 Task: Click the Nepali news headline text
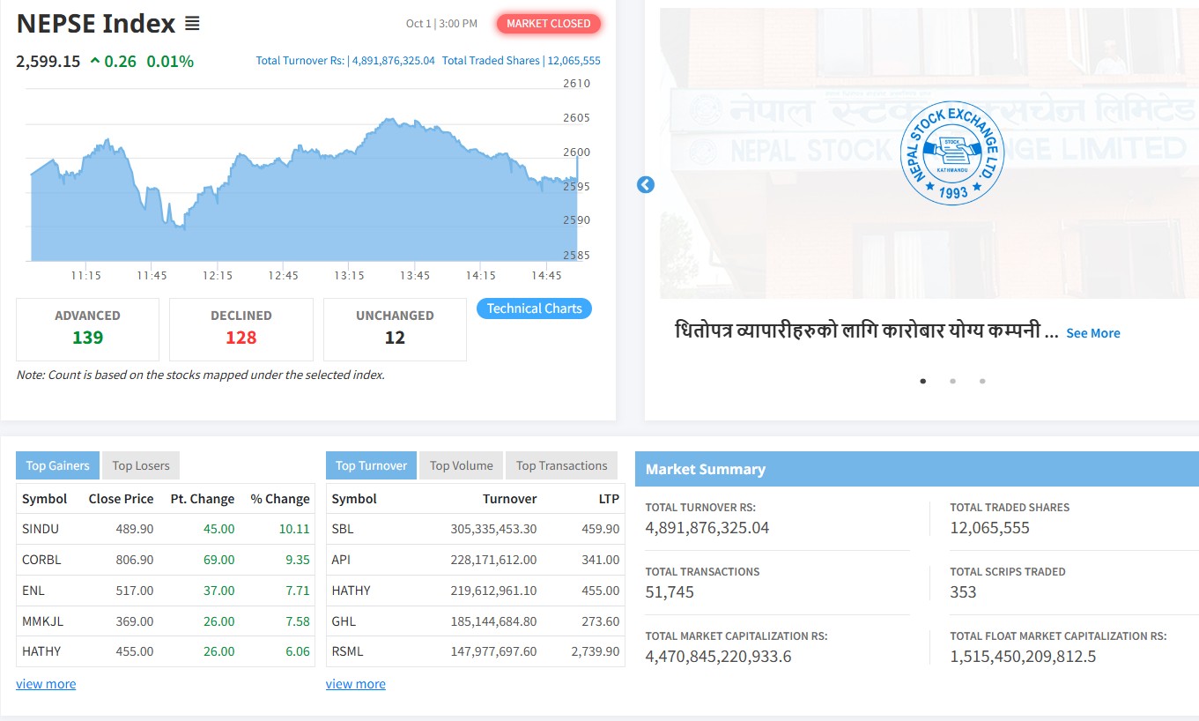(x=867, y=332)
